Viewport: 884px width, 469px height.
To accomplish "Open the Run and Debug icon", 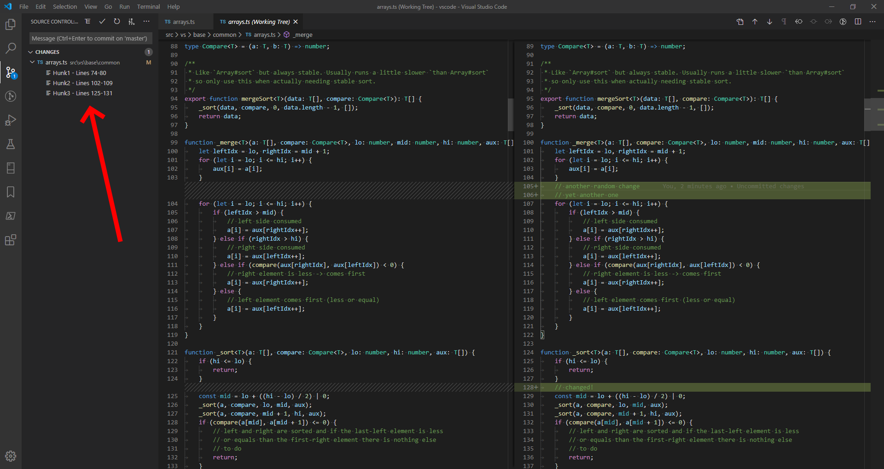I will (x=11, y=120).
